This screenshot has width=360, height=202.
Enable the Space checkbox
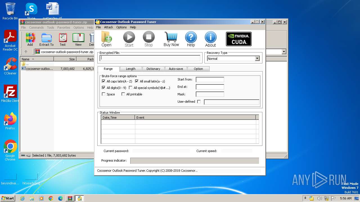tap(103, 94)
